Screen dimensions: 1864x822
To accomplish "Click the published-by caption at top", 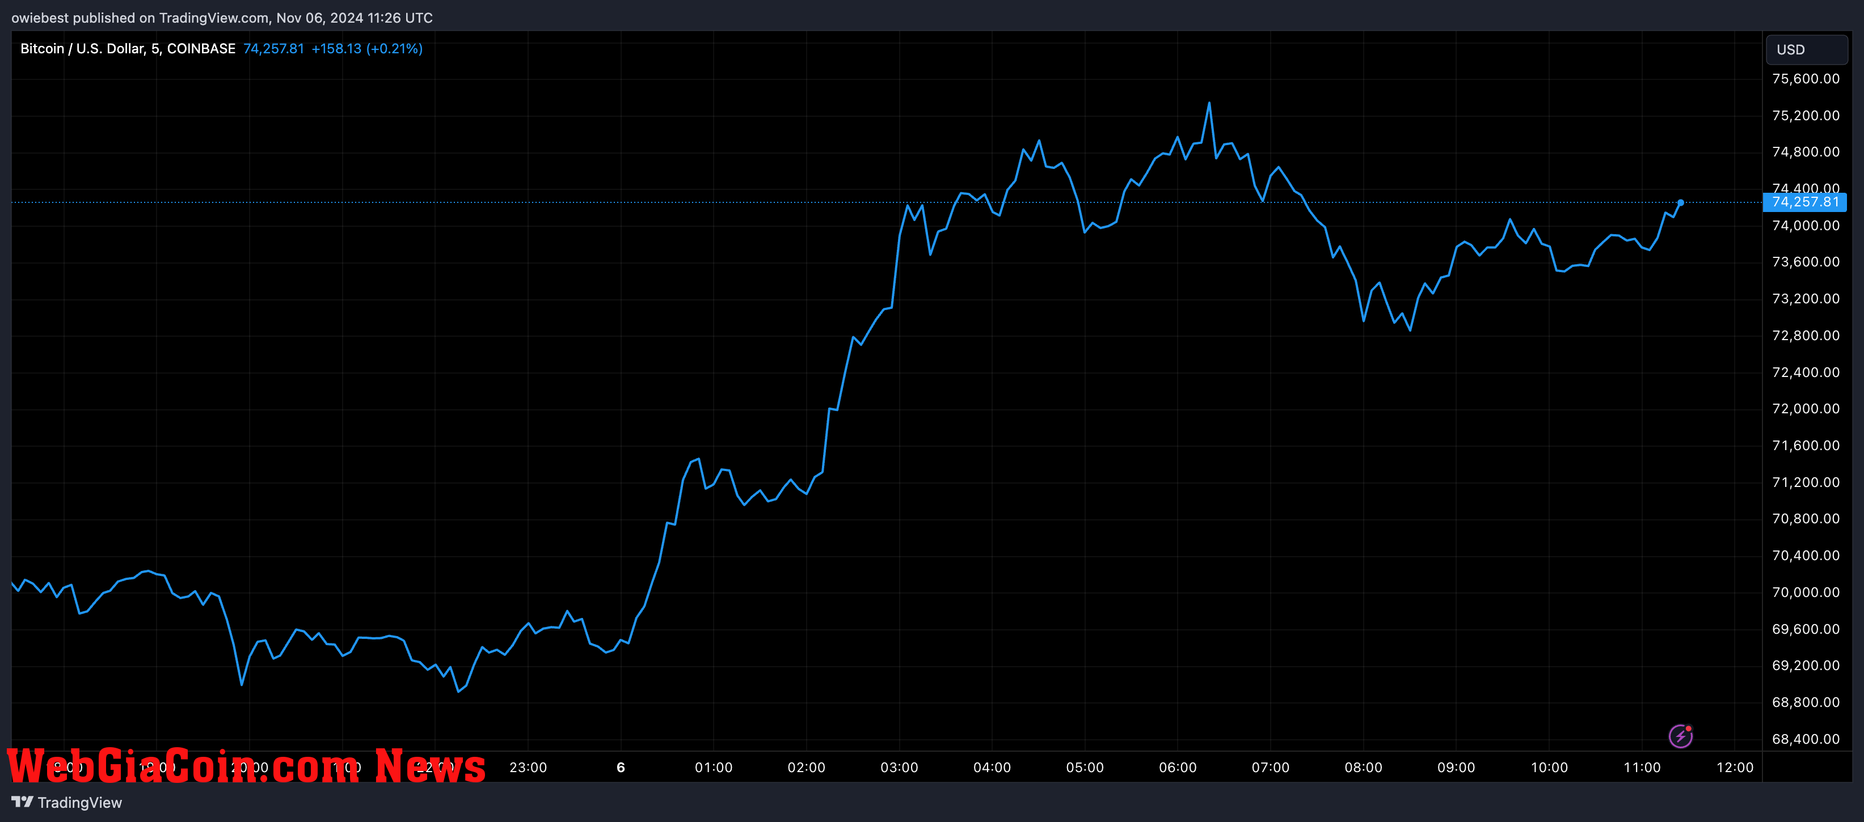I will pyautogui.click(x=222, y=18).
